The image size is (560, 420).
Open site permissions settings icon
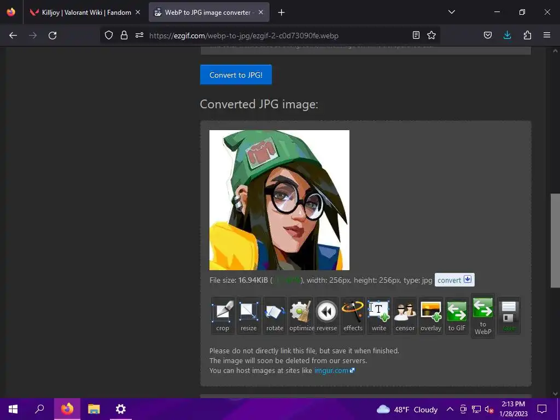point(139,35)
